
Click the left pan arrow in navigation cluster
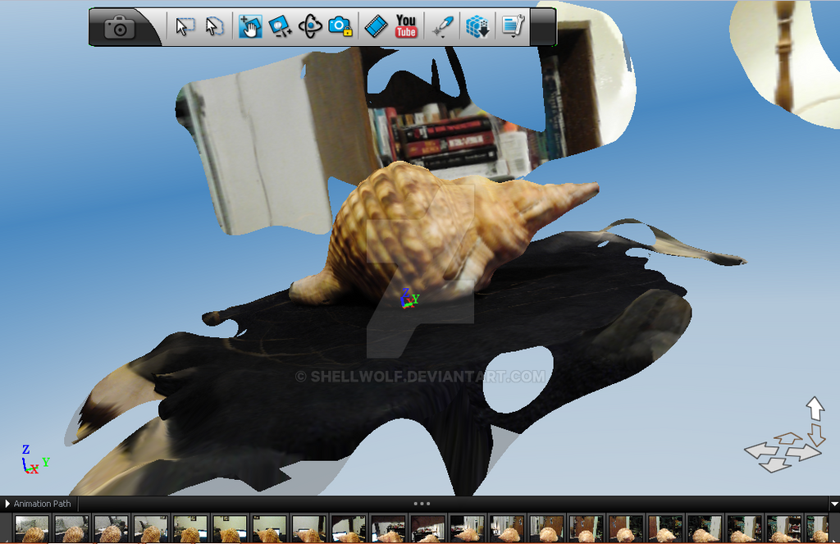[761, 450]
